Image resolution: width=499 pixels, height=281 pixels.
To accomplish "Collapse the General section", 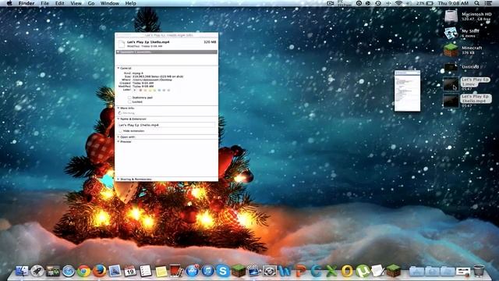I will (119, 68).
